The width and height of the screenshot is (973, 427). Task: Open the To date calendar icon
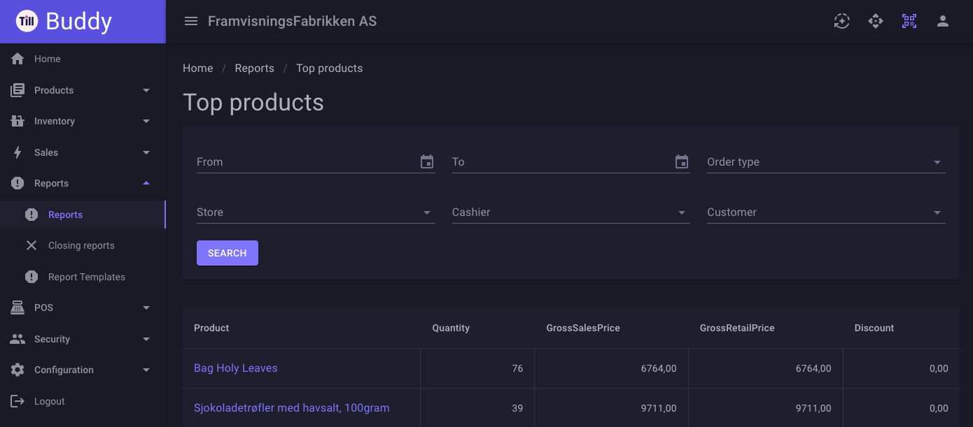point(682,161)
